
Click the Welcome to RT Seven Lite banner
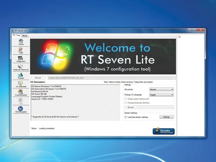103,56
